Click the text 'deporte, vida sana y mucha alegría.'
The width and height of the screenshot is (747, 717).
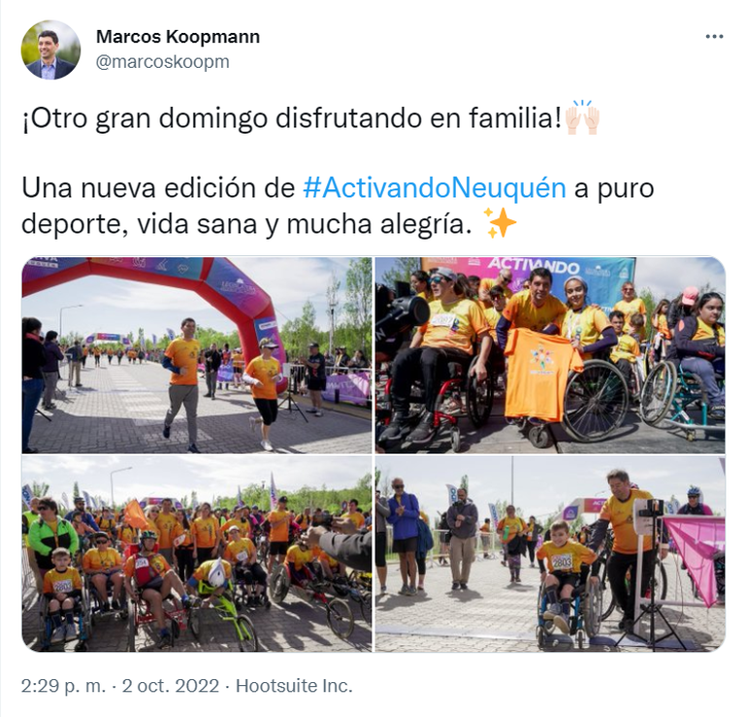click(246, 223)
